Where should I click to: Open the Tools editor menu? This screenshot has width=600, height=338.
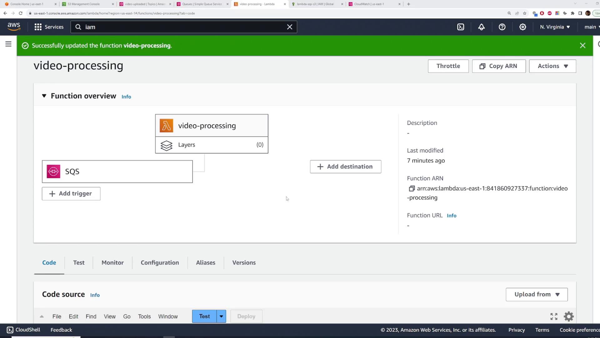pyautogui.click(x=144, y=316)
